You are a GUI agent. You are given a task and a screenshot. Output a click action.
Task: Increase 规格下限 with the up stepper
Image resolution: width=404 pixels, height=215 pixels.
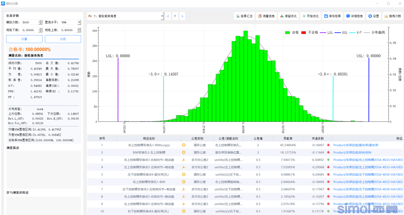point(40,29)
